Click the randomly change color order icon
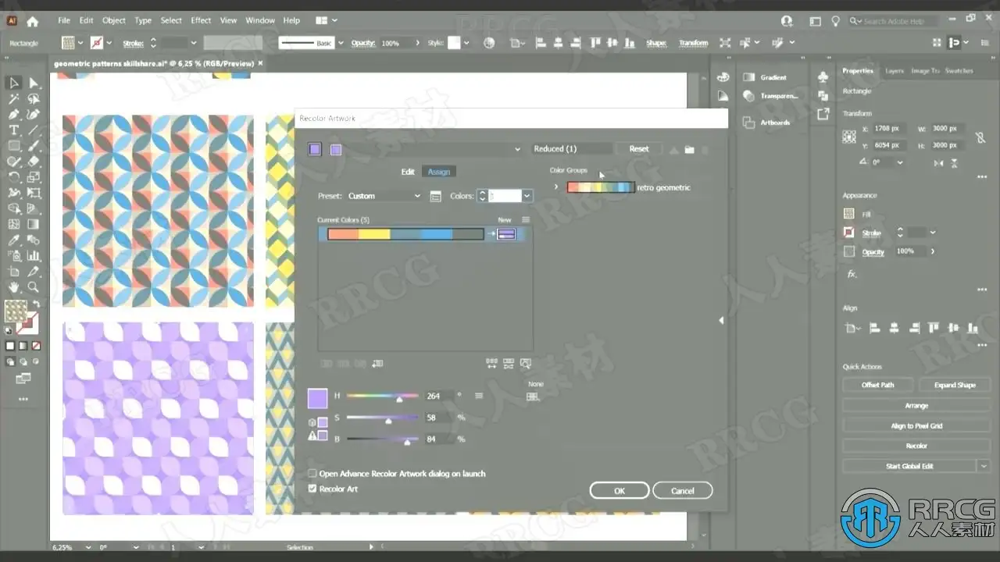Image resolution: width=1000 pixels, height=562 pixels. click(x=492, y=363)
